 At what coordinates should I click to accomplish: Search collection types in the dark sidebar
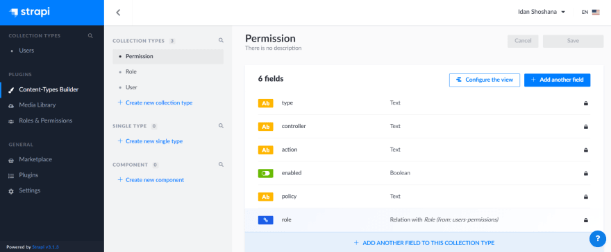[90, 36]
